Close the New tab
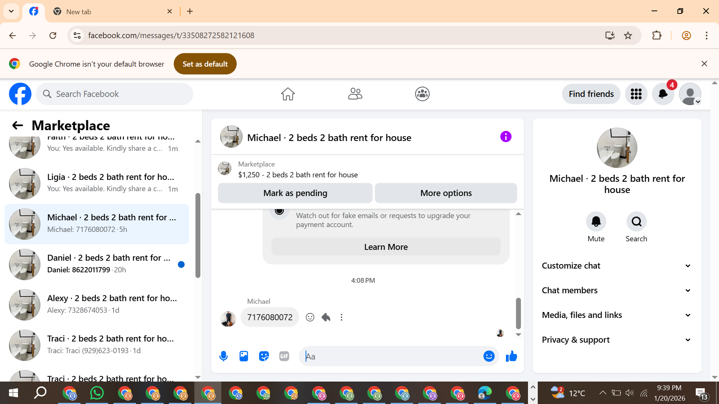This screenshot has width=719, height=404. point(170,11)
